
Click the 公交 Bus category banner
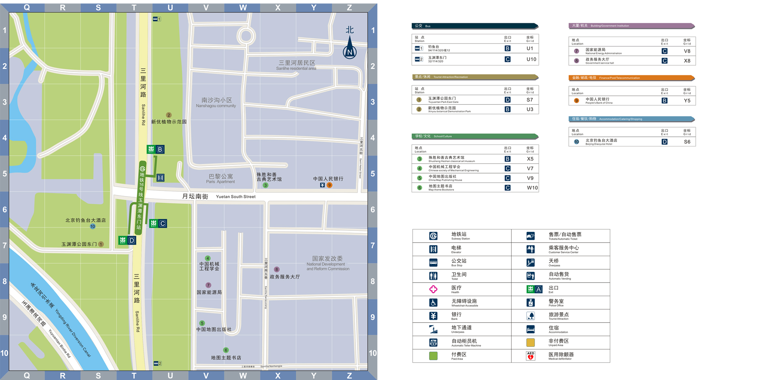pos(475,26)
